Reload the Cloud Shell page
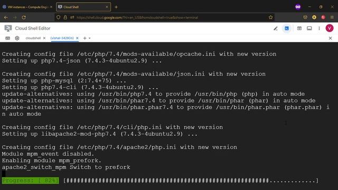Screen dimensions: 338x190 tap(24, 17)
